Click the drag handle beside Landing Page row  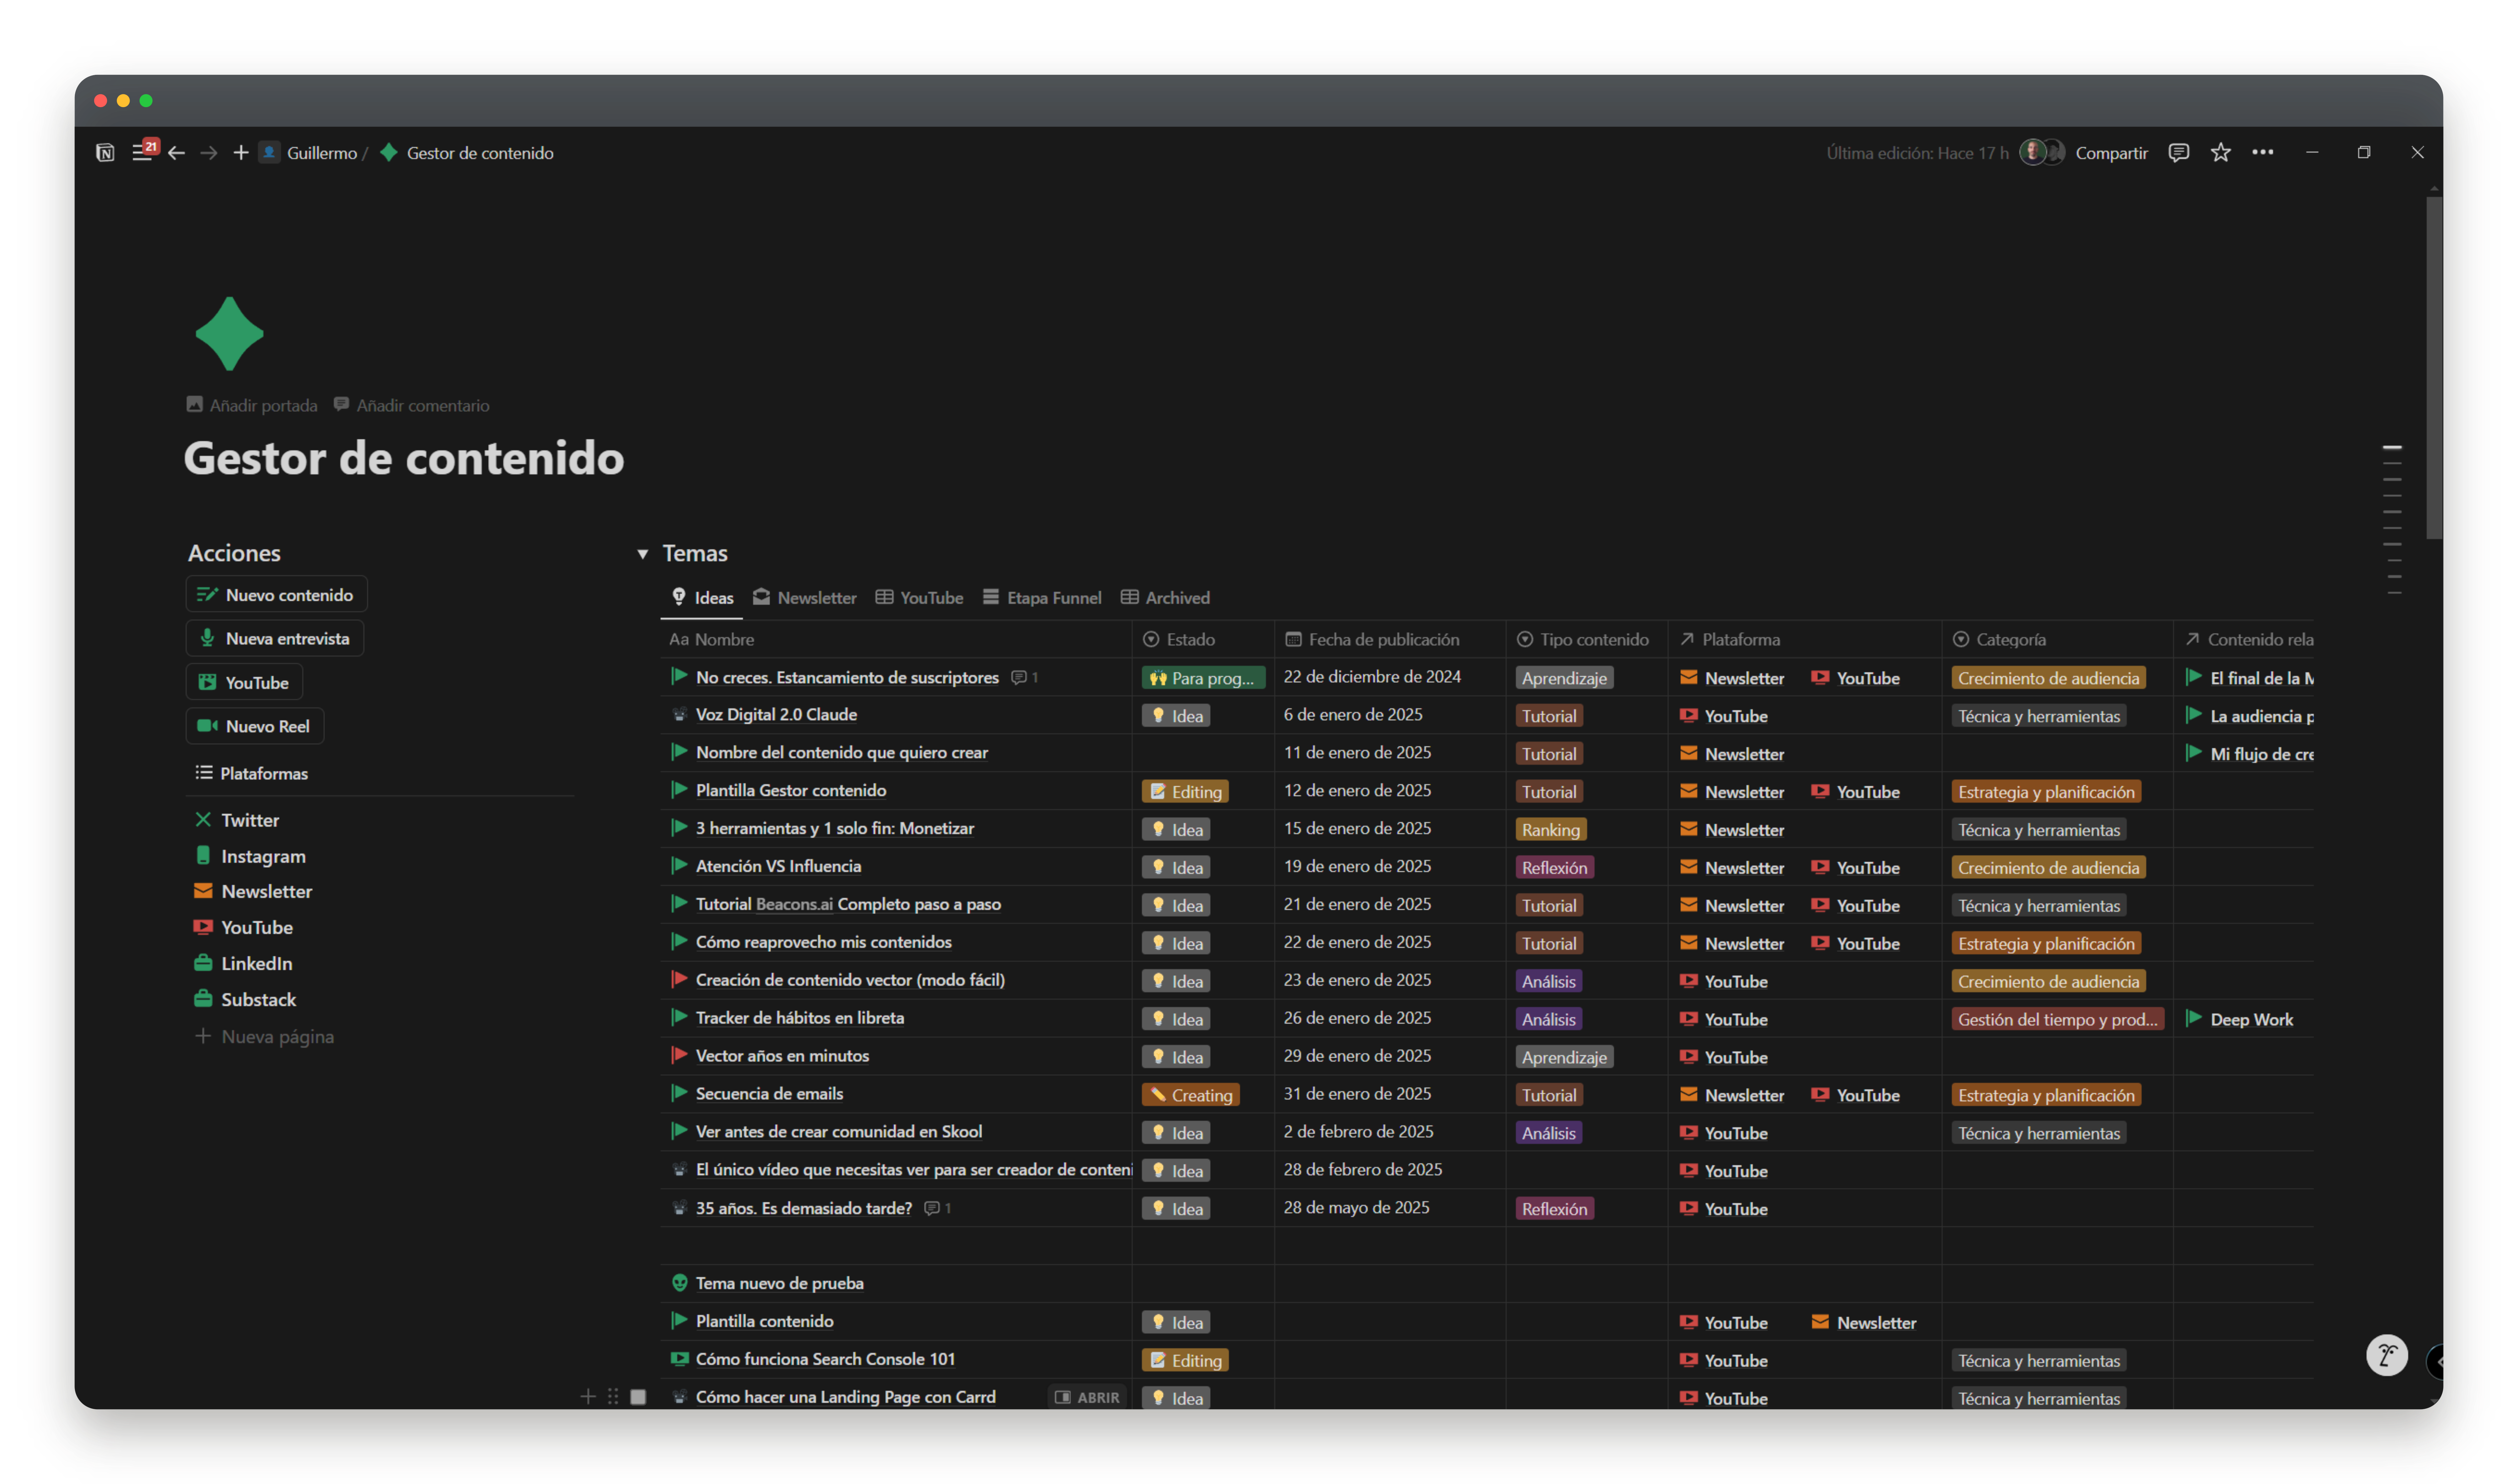click(613, 1397)
